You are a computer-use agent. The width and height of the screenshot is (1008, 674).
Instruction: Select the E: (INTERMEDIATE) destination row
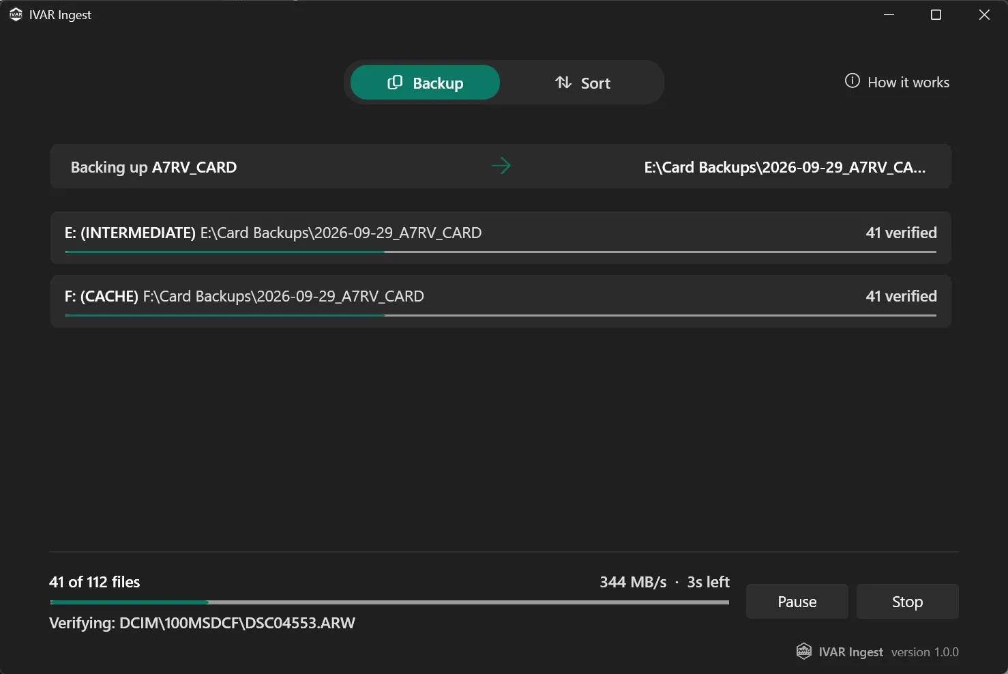click(x=501, y=237)
